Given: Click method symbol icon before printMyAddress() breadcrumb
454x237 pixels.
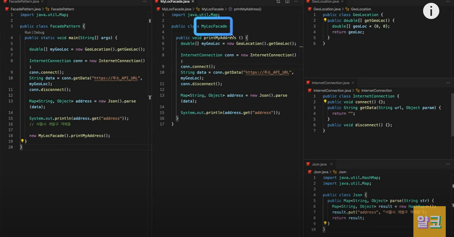Looking at the screenshot, I should click(x=230, y=9).
